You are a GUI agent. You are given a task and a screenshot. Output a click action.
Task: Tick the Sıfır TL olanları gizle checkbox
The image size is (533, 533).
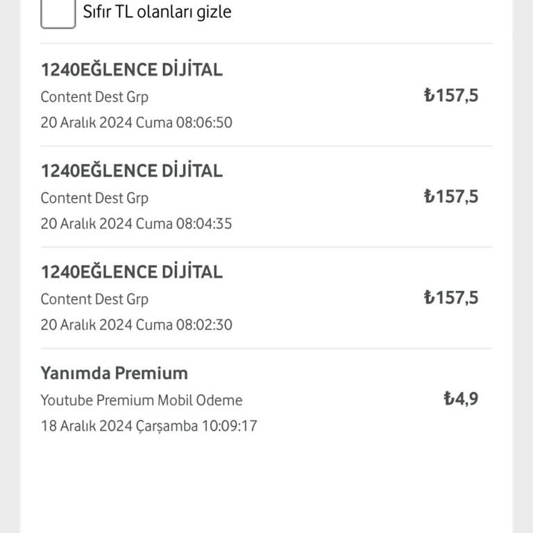tap(58, 12)
